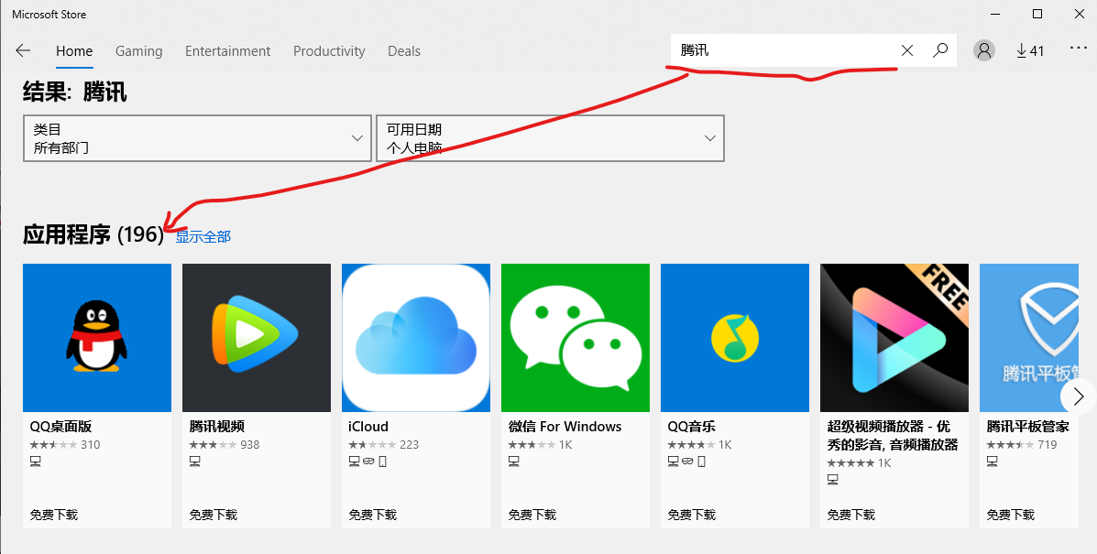Click the 腾讯平板管家 title text
The height and width of the screenshot is (554, 1097).
[1027, 426]
